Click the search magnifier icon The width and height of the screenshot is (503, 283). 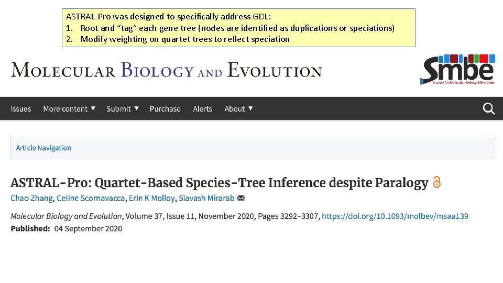click(488, 108)
